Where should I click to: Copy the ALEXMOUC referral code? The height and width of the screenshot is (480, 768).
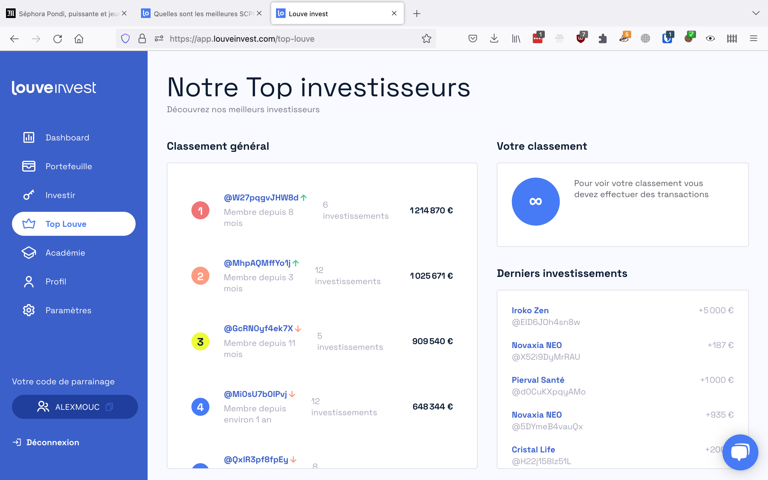tap(75, 407)
